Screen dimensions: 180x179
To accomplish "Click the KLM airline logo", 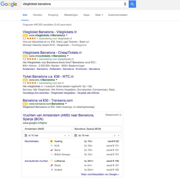I will (x=52, y=145).
